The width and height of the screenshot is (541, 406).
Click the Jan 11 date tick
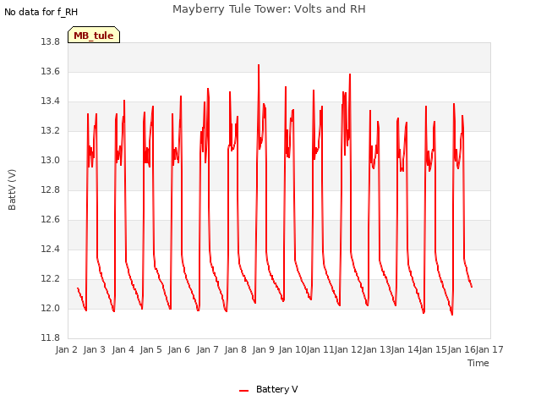[x=320, y=349]
